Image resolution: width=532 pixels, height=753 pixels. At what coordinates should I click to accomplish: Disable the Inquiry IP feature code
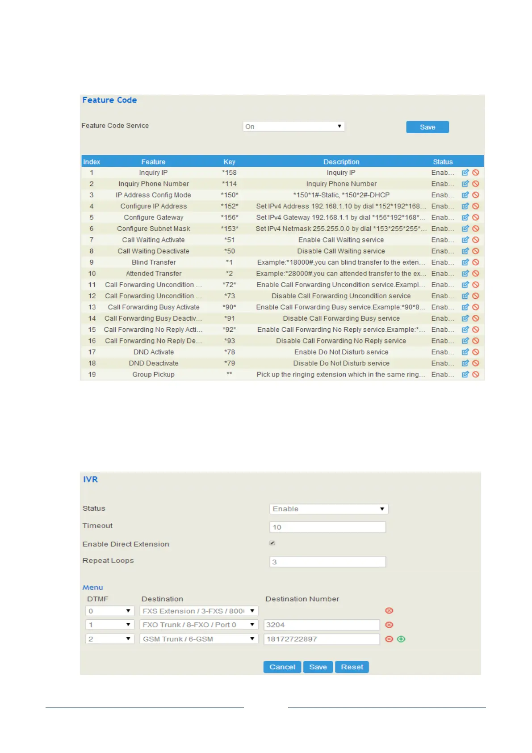[476, 173]
